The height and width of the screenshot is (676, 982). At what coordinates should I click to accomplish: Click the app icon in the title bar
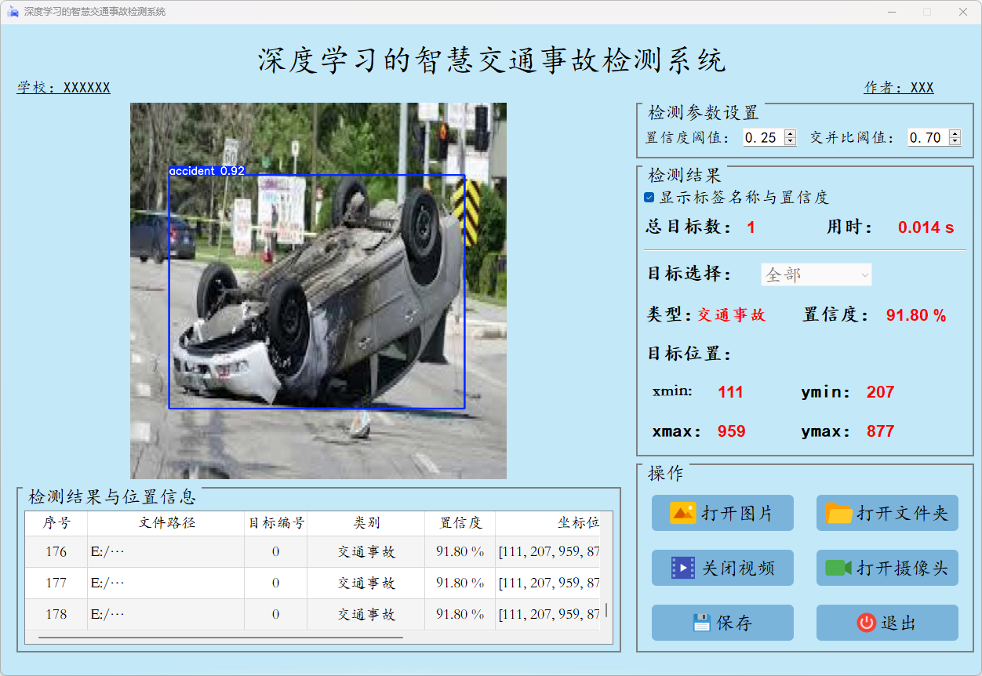(x=13, y=12)
